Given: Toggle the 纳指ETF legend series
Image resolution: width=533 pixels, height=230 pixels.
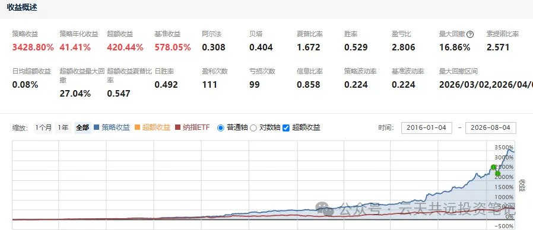Looking at the screenshot, I should (192, 127).
